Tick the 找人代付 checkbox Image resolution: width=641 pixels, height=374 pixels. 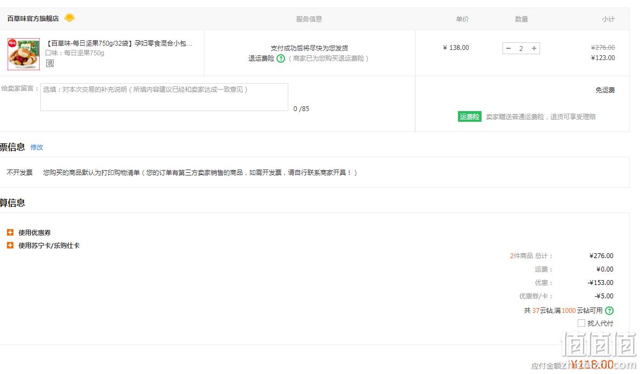click(581, 324)
